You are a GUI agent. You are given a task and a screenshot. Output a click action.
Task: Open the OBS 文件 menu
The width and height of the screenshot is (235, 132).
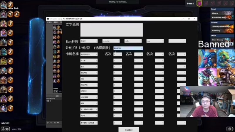point(49,22)
